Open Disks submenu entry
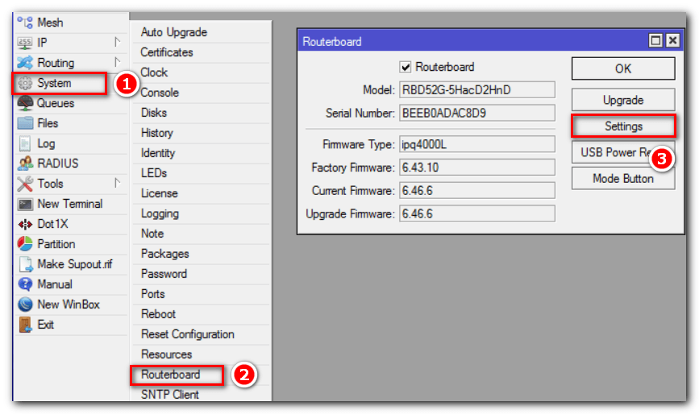 pyautogui.click(x=202, y=113)
